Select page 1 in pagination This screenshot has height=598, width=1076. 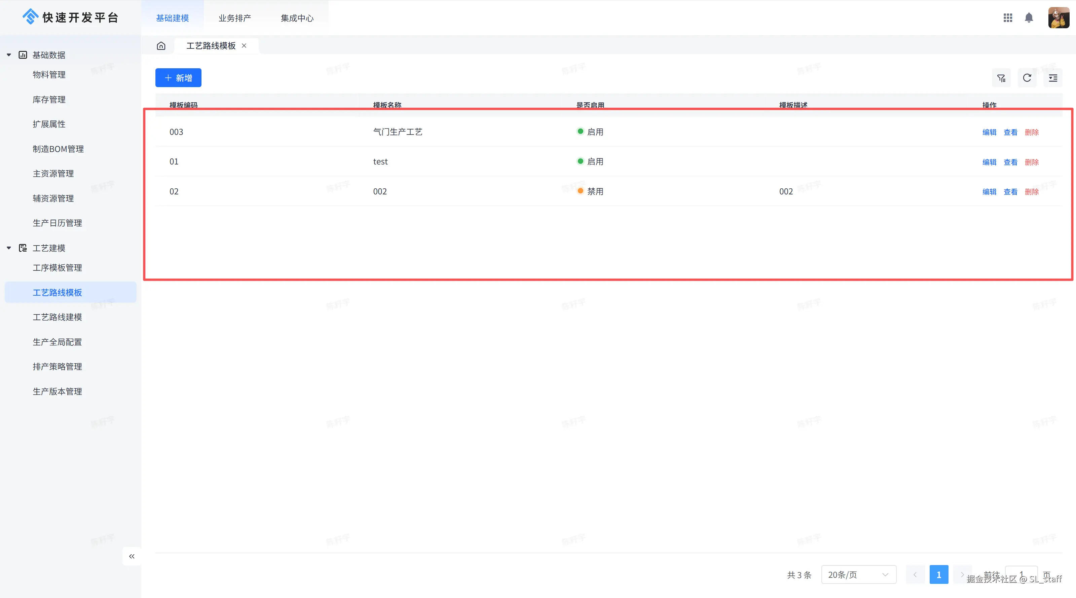tap(939, 574)
